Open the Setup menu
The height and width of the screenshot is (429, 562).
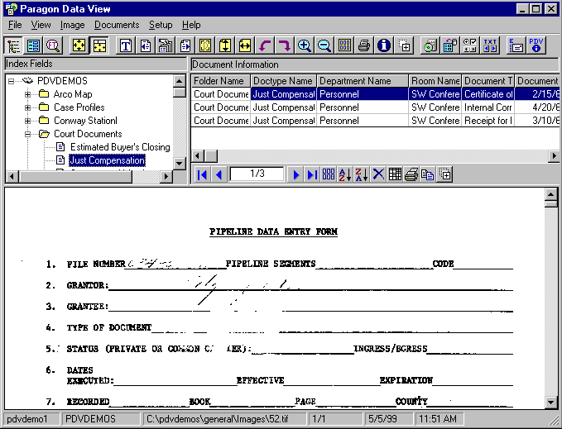[161, 25]
